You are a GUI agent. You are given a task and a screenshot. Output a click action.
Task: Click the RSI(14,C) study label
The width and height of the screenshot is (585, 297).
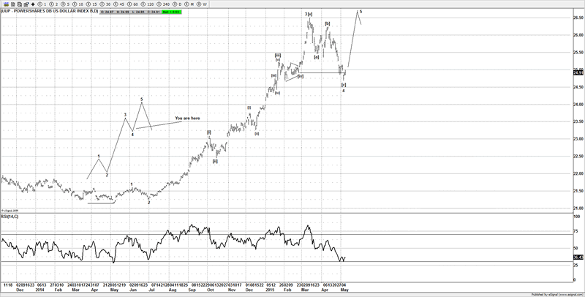[x=10, y=217]
